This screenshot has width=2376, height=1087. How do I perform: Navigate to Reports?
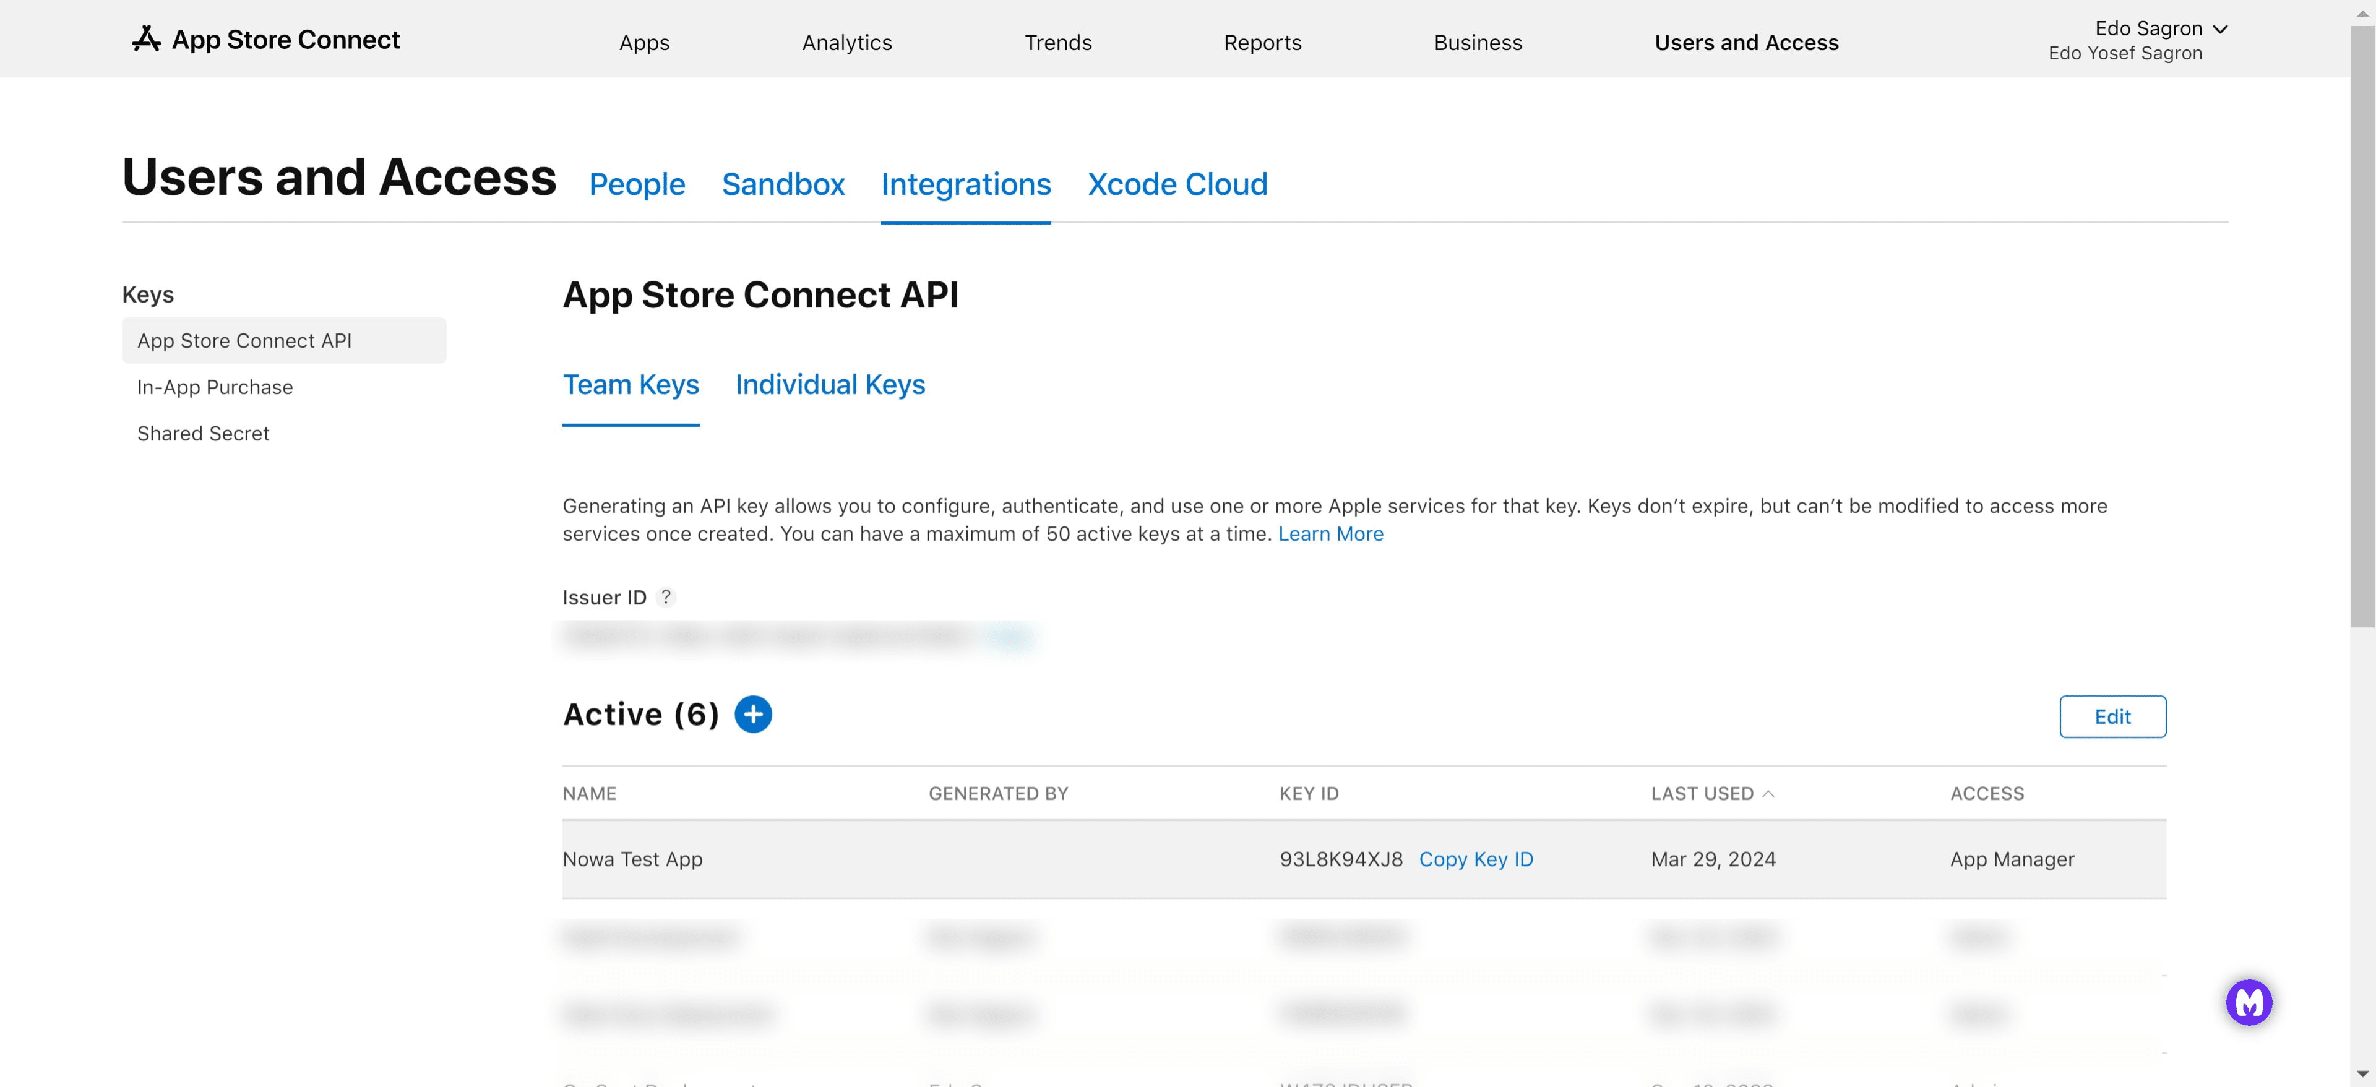point(1262,43)
